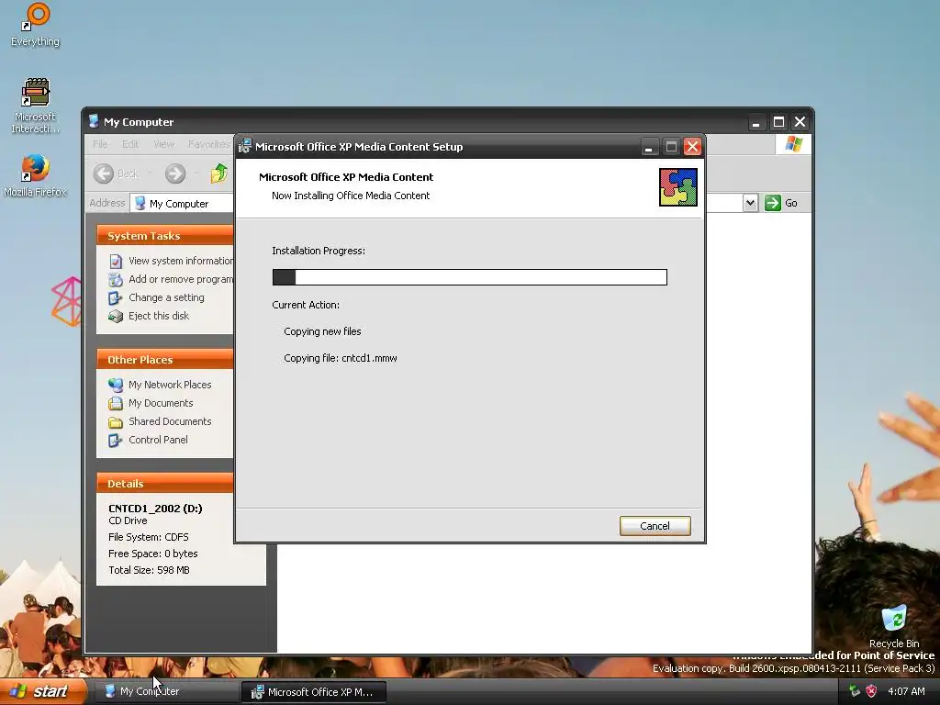Cancel the Office Media Content installation
Screen dimensions: 940x705
click(655, 526)
